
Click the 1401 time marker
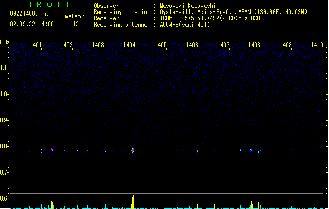click(x=36, y=45)
